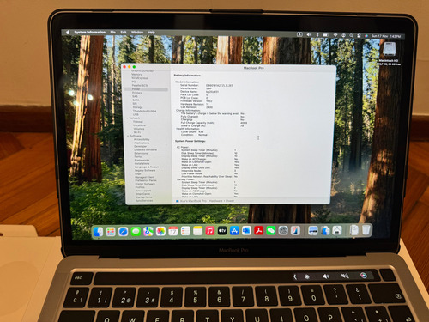Screen dimensions: 429x322
Task: Select Accessibility under Software
Action: coord(142,139)
